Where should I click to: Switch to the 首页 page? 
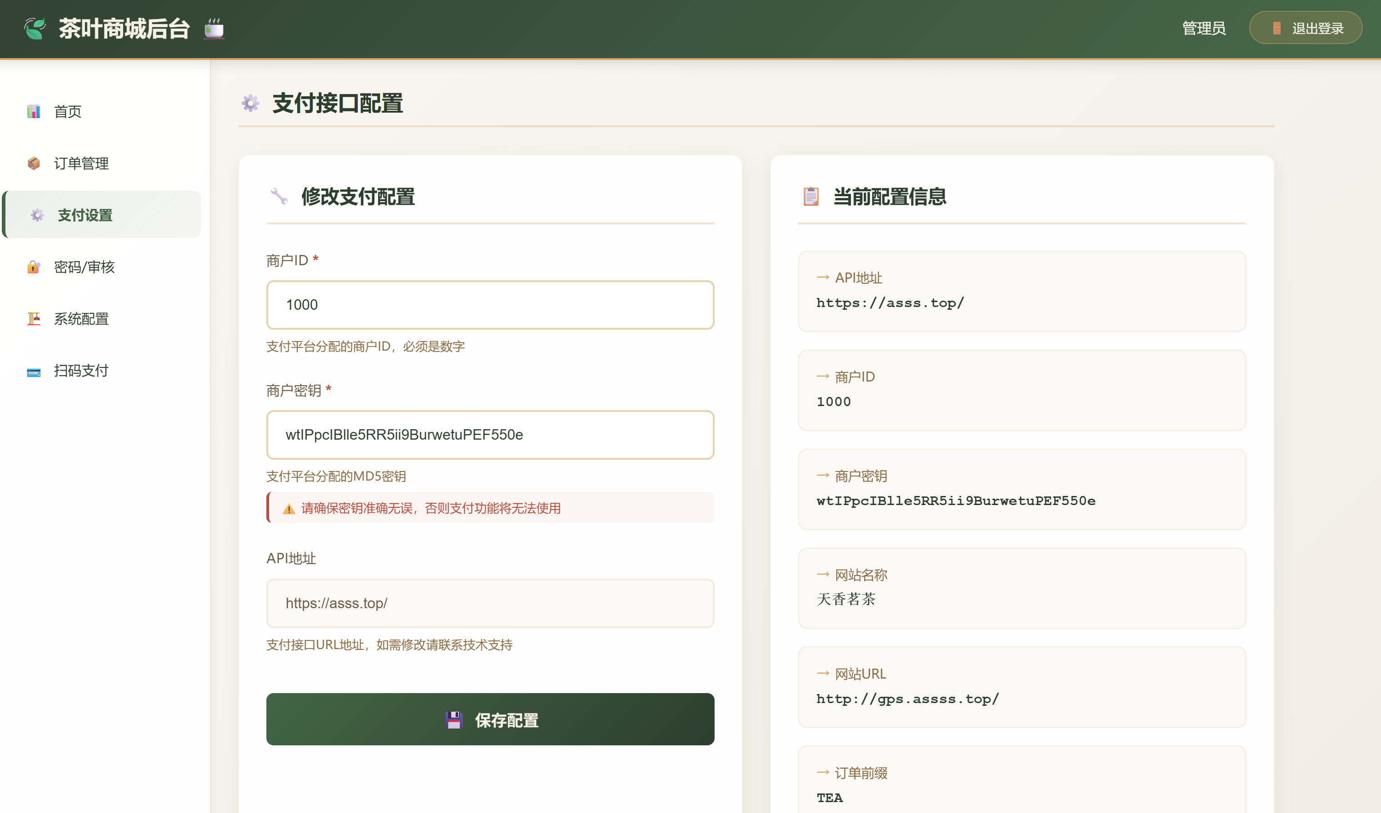(x=67, y=112)
